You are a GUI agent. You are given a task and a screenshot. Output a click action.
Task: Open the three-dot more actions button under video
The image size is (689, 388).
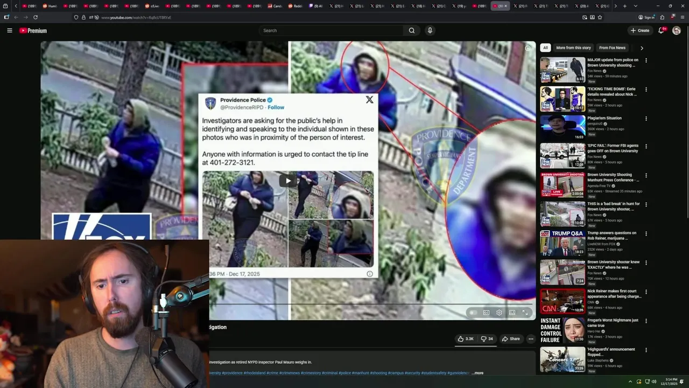click(x=531, y=339)
